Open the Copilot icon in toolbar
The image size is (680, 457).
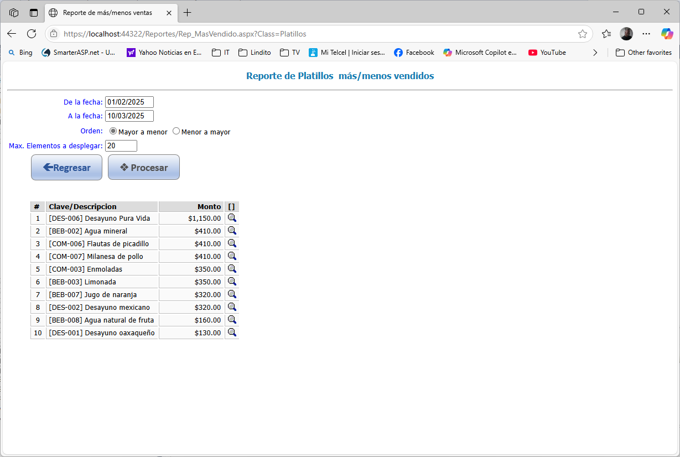pyautogui.click(x=667, y=34)
